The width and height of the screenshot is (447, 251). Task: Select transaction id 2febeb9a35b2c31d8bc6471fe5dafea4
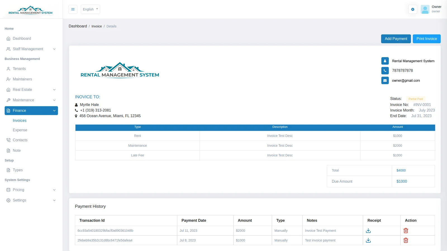105,240
